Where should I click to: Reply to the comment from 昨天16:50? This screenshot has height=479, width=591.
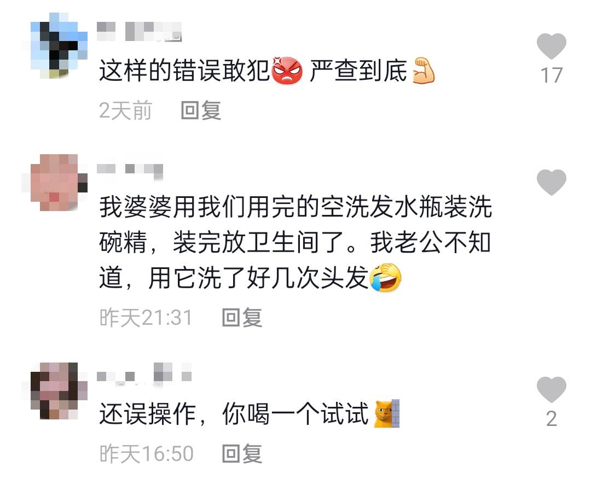(x=242, y=453)
